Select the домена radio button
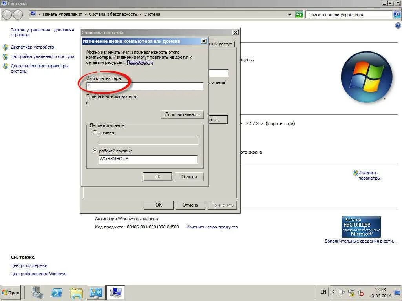Image resolution: width=402 pixels, height=301 pixels. (x=95, y=132)
